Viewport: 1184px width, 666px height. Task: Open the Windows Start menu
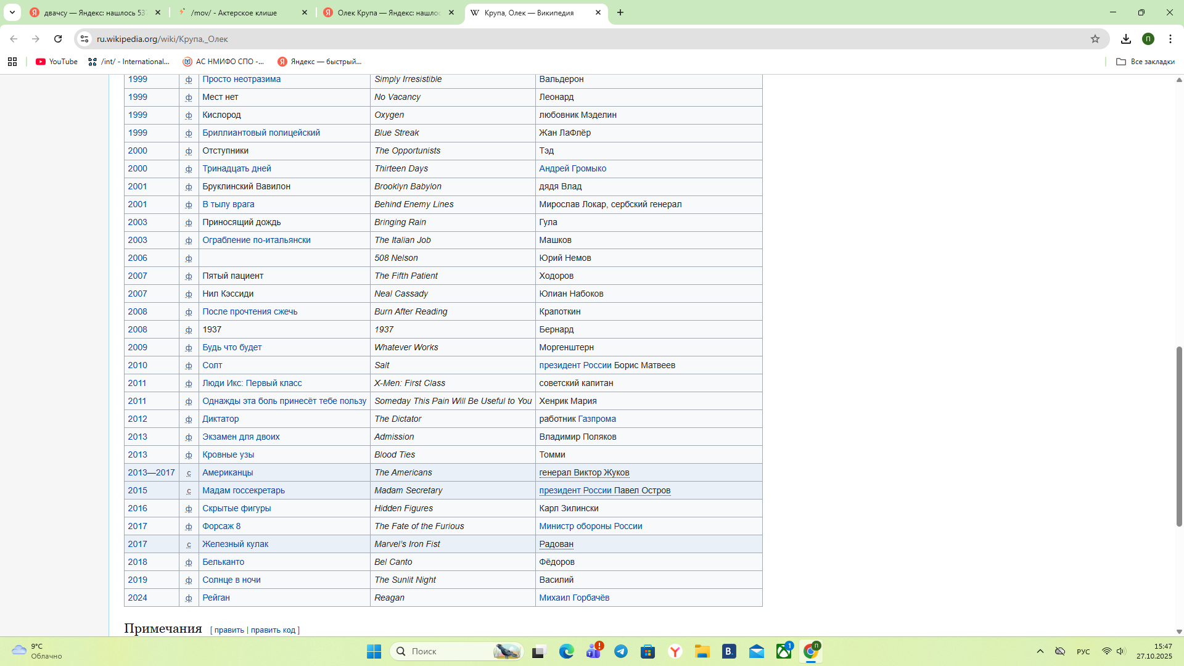(x=374, y=651)
